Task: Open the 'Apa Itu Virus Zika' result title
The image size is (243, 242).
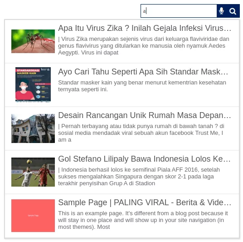Action: point(145,28)
